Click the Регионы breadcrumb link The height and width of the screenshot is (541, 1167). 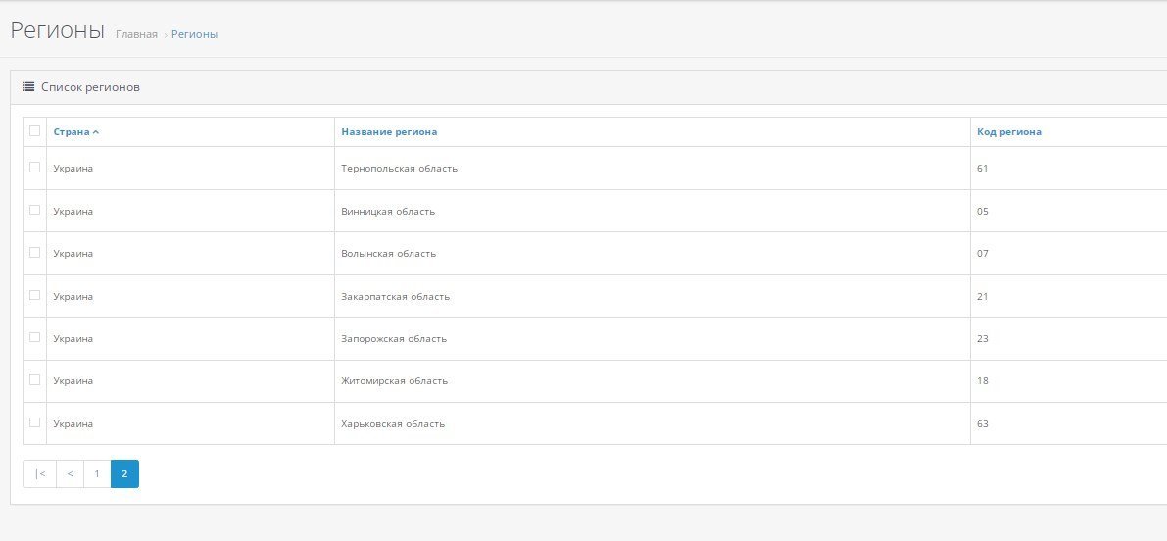(x=194, y=35)
